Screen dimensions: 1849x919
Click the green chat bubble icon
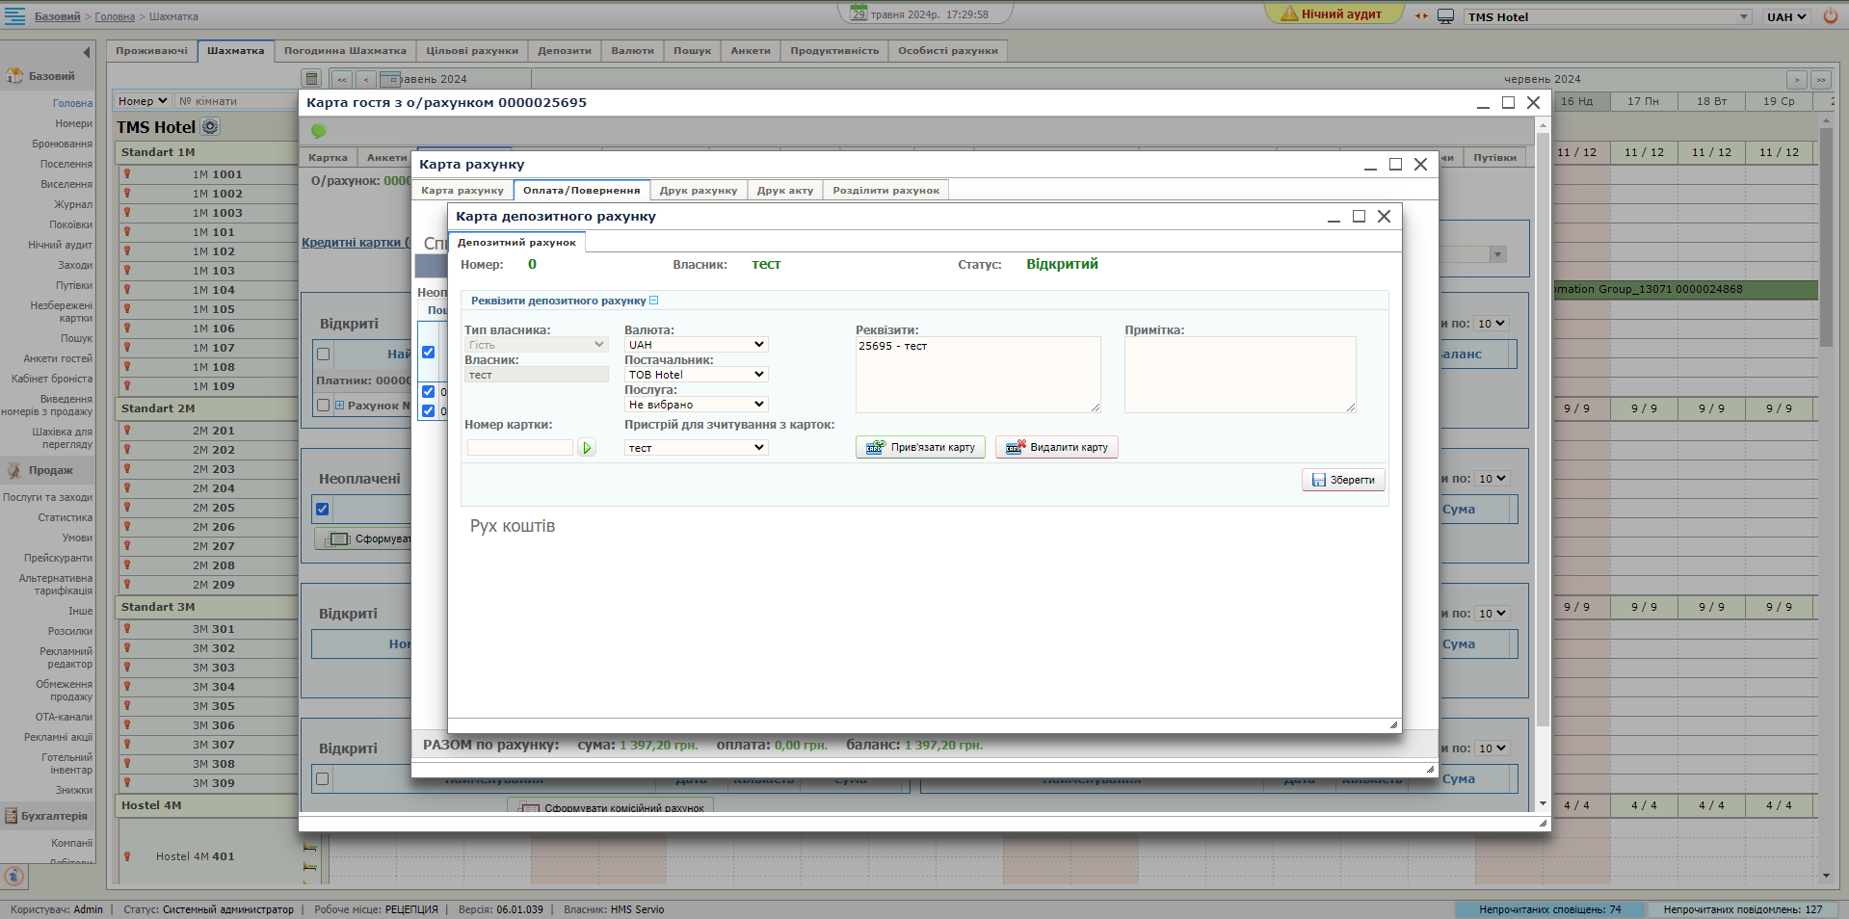pyautogui.click(x=319, y=131)
